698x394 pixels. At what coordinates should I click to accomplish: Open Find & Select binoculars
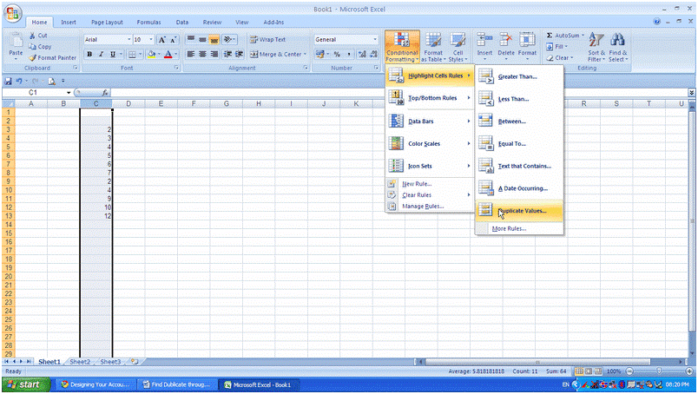pyautogui.click(x=618, y=47)
